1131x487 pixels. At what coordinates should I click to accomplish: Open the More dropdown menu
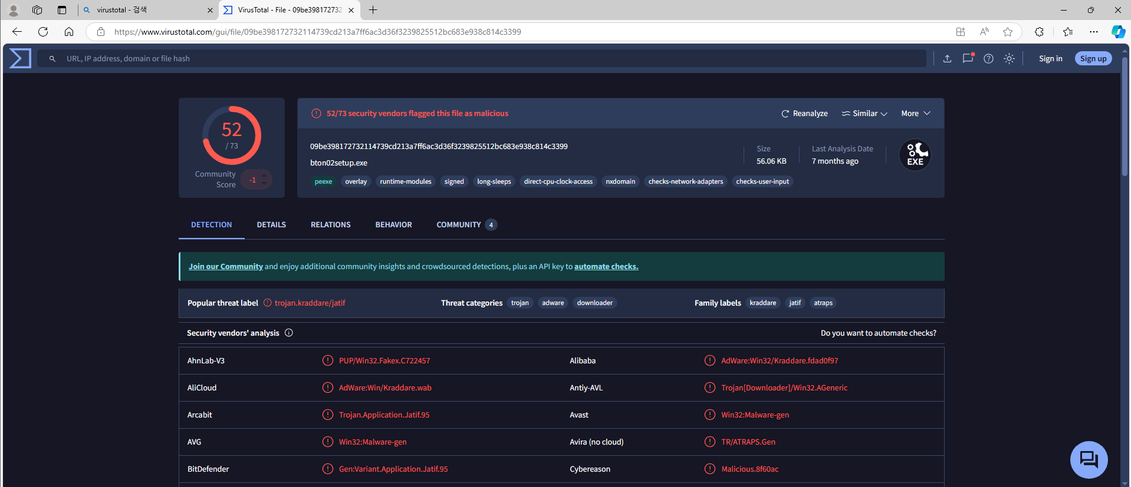(x=916, y=114)
